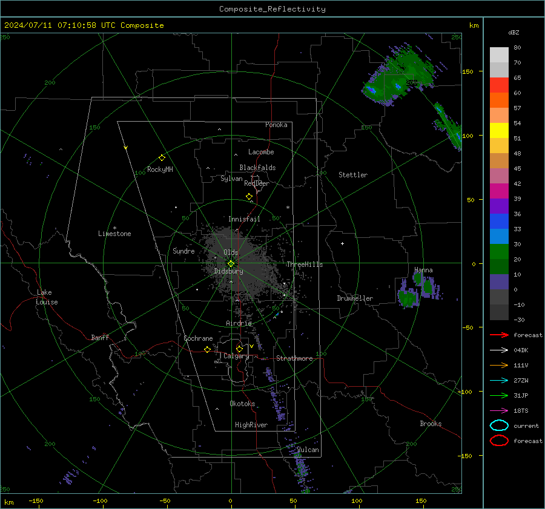Viewport: 545px width, 509px height.
Task: Click the Banff label
Action: 100,337
